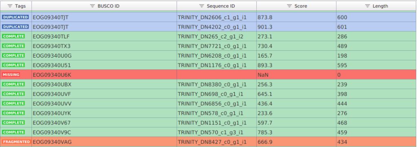Open filter icon in Tags column header
This screenshot has width=417, height=147.
10,6
